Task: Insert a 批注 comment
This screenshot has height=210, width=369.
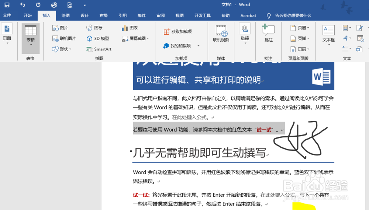Action: point(269,34)
